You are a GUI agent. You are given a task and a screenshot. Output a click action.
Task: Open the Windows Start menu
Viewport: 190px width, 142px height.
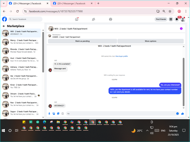click(3, 131)
